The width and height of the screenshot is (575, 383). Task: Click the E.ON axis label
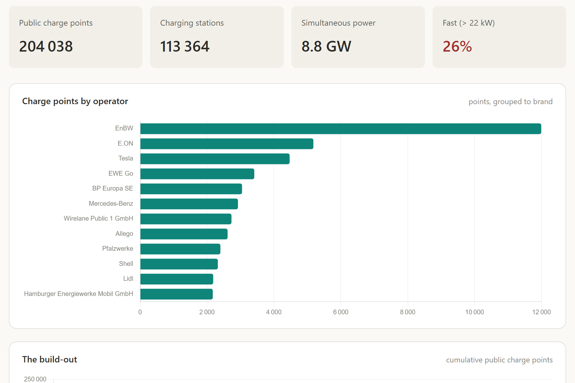125,143
